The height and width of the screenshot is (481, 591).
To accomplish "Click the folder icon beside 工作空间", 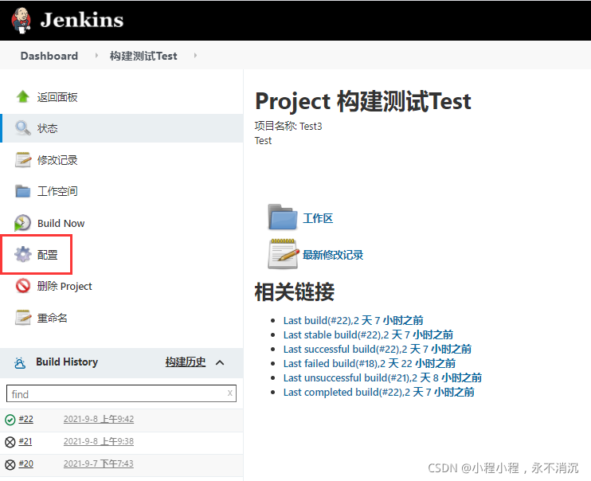I will (x=22, y=191).
